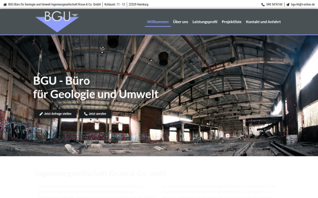Click the phone icon beside 040 5476160

[263, 4]
